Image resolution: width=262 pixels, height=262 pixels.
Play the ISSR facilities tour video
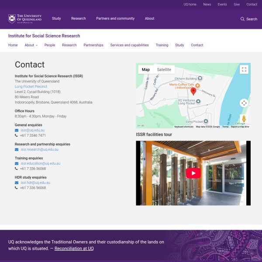pyautogui.click(x=193, y=173)
